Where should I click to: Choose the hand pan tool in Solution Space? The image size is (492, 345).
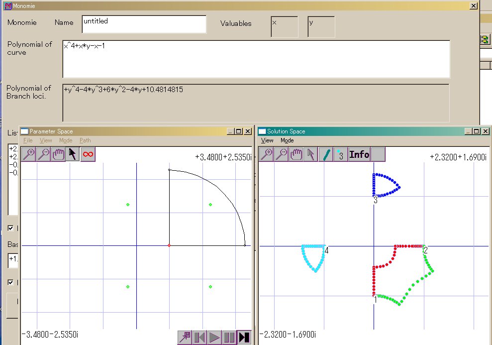coord(296,154)
